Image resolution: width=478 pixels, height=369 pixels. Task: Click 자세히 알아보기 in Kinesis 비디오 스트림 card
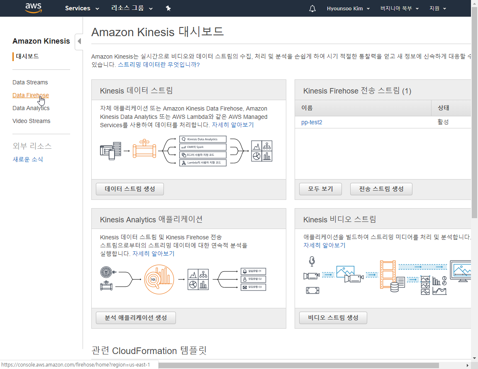(324, 246)
